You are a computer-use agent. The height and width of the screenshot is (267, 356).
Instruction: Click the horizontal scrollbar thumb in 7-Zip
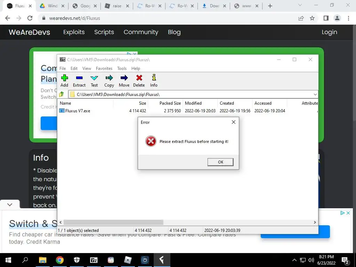(x=113, y=222)
